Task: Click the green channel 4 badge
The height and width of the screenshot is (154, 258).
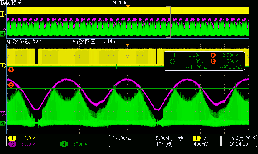Action: click(x=64, y=144)
